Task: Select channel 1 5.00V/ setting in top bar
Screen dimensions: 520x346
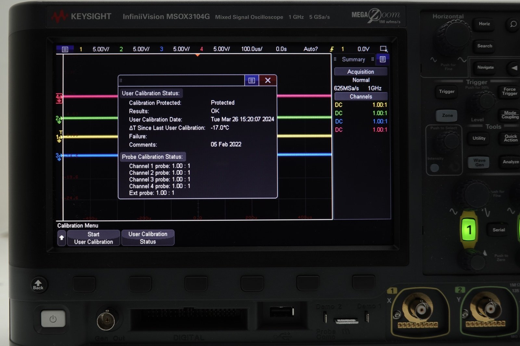Action: (x=101, y=49)
